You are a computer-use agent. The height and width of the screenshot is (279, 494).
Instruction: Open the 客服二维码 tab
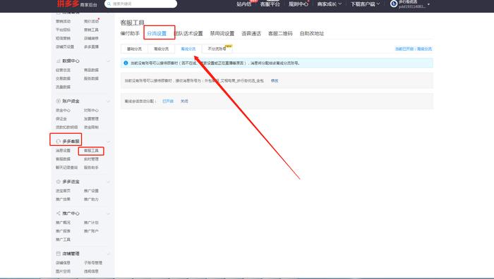280,33
